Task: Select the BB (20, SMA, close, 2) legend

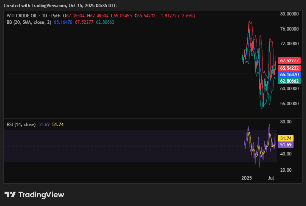Action: click(x=29, y=22)
